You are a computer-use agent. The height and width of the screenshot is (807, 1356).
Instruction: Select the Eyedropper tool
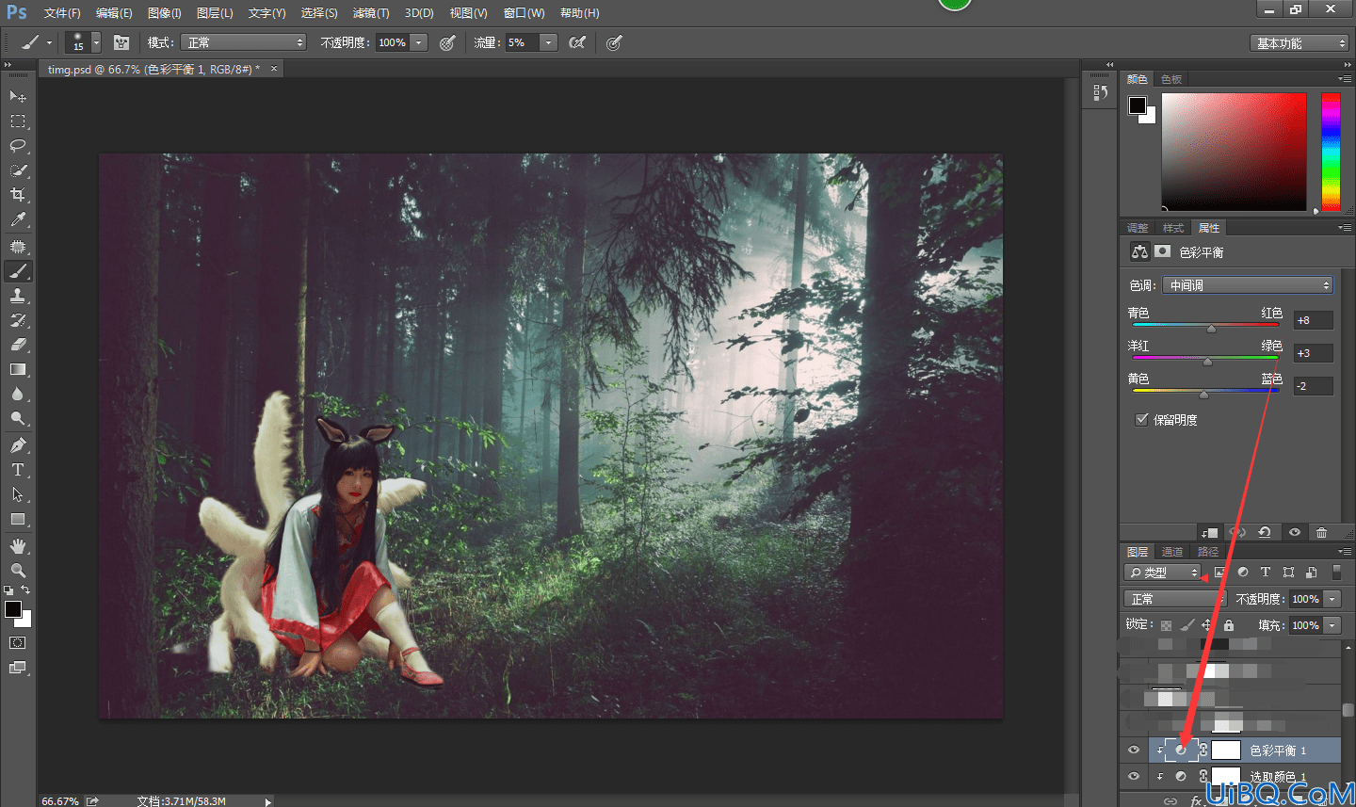pos(18,219)
